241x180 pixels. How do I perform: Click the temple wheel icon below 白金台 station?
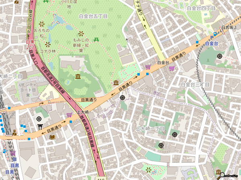tap(220, 56)
